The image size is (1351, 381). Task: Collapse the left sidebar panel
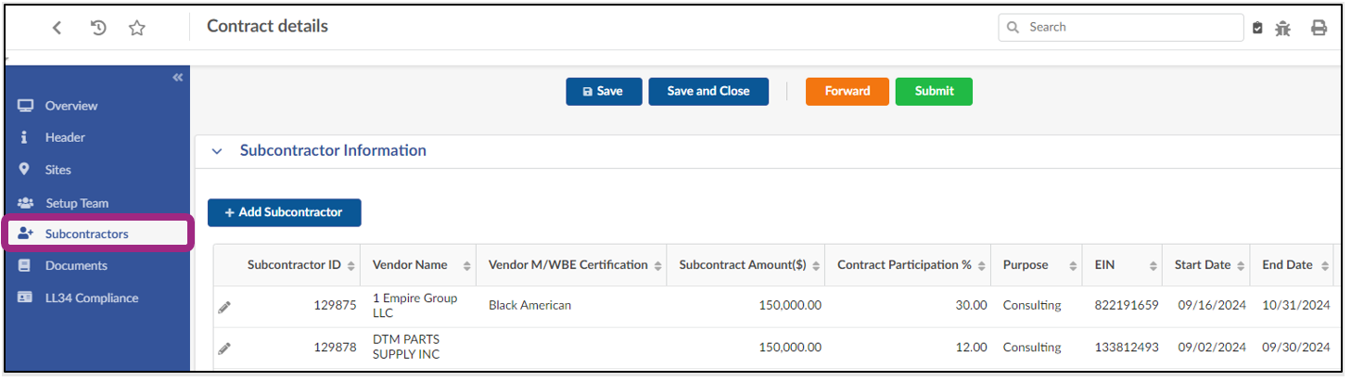[177, 78]
